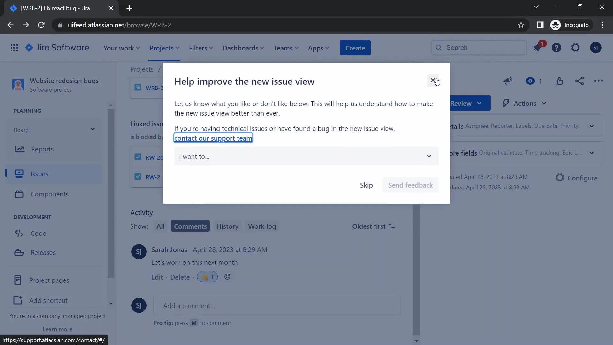
Task: Click the more actions ellipsis icon
Action: [599, 81]
